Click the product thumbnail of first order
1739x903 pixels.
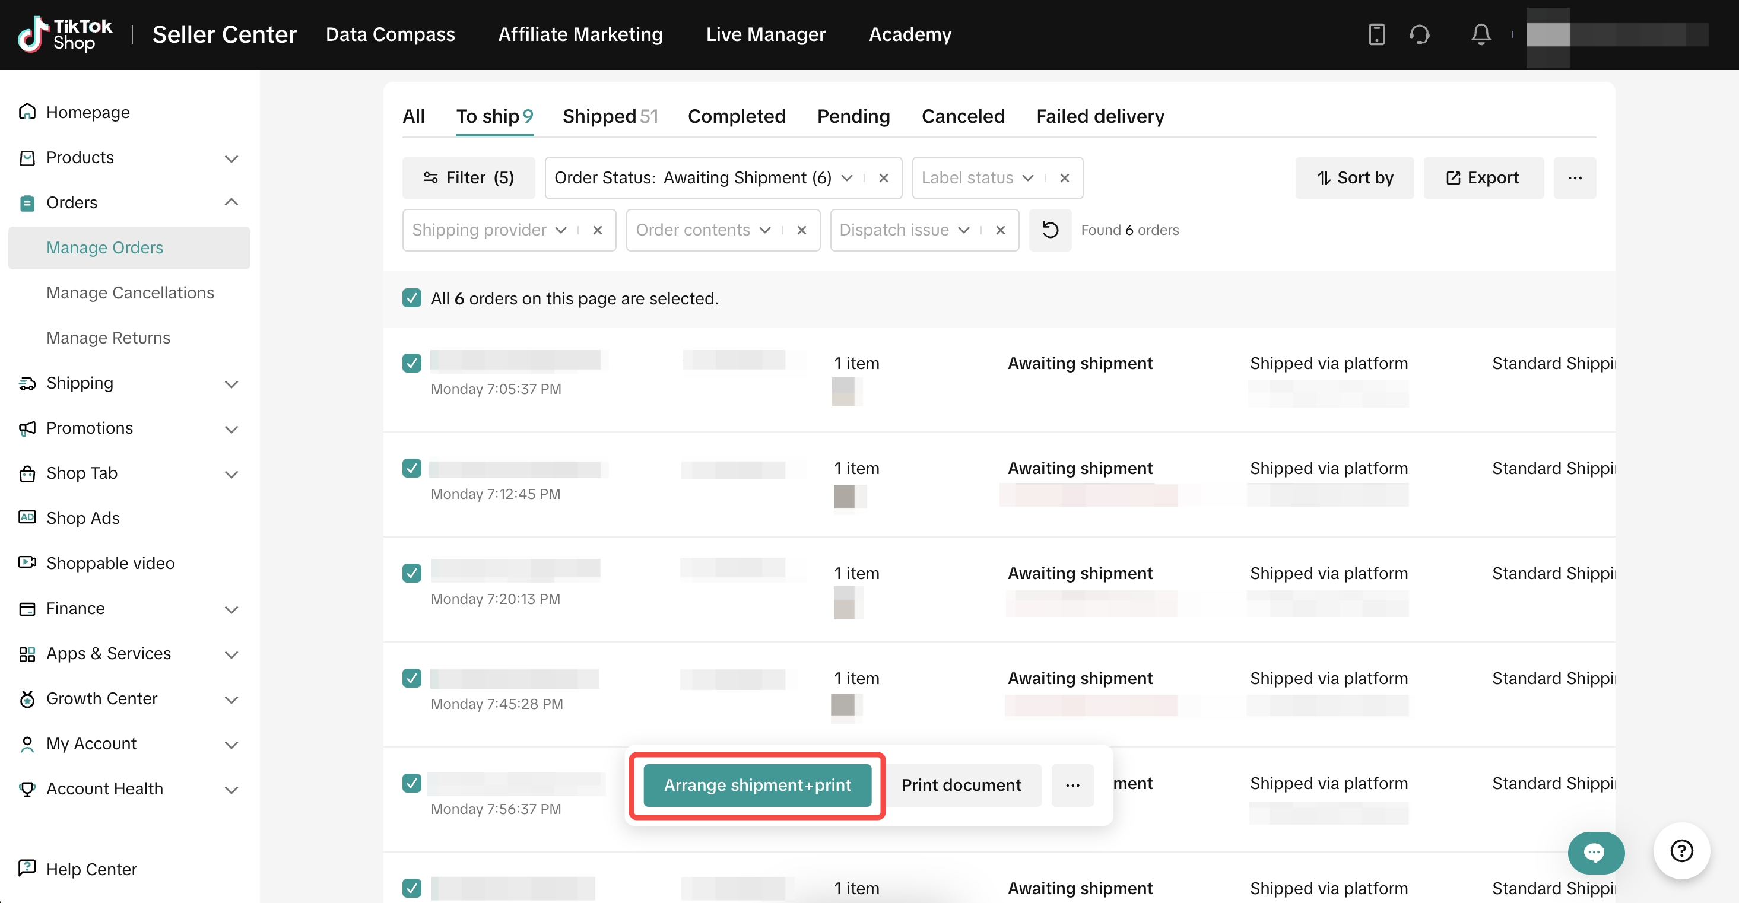tap(843, 392)
